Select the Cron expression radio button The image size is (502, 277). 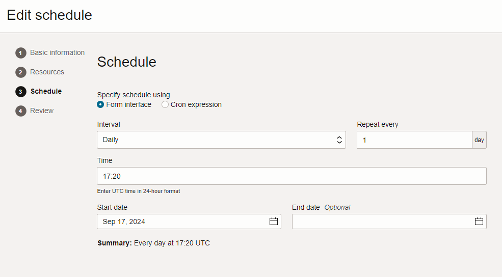(165, 104)
